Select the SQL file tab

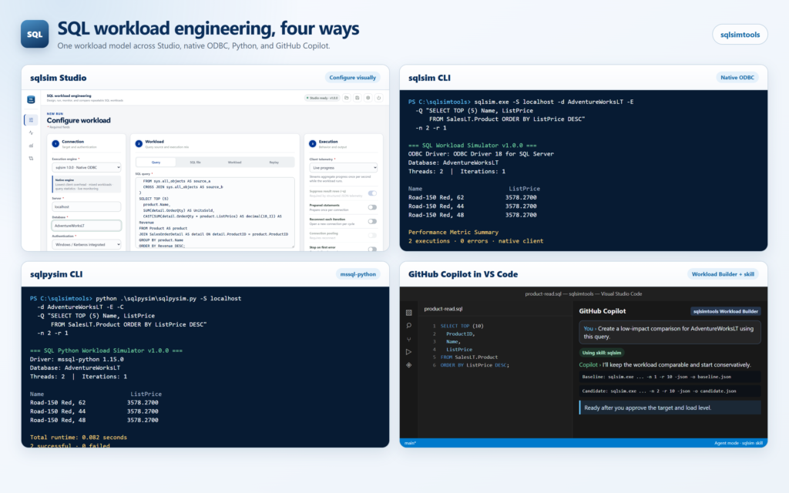click(195, 163)
